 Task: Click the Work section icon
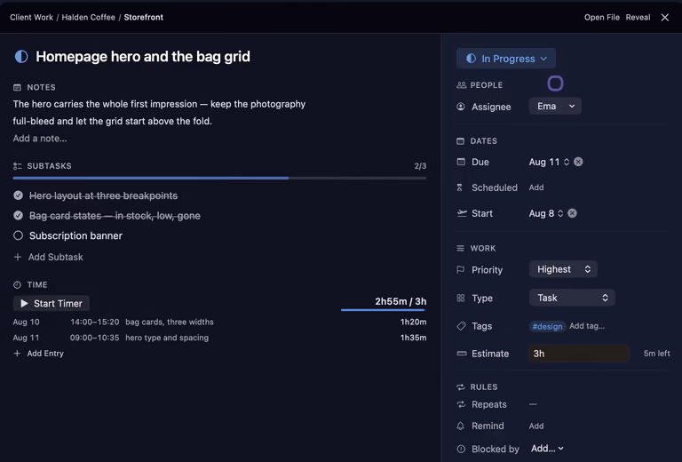[x=461, y=249]
